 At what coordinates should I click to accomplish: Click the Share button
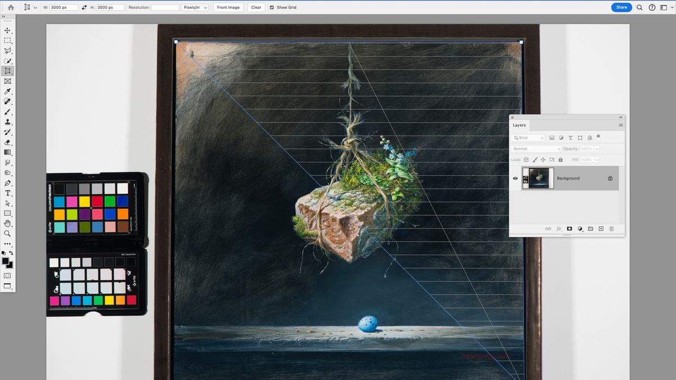[x=621, y=7]
